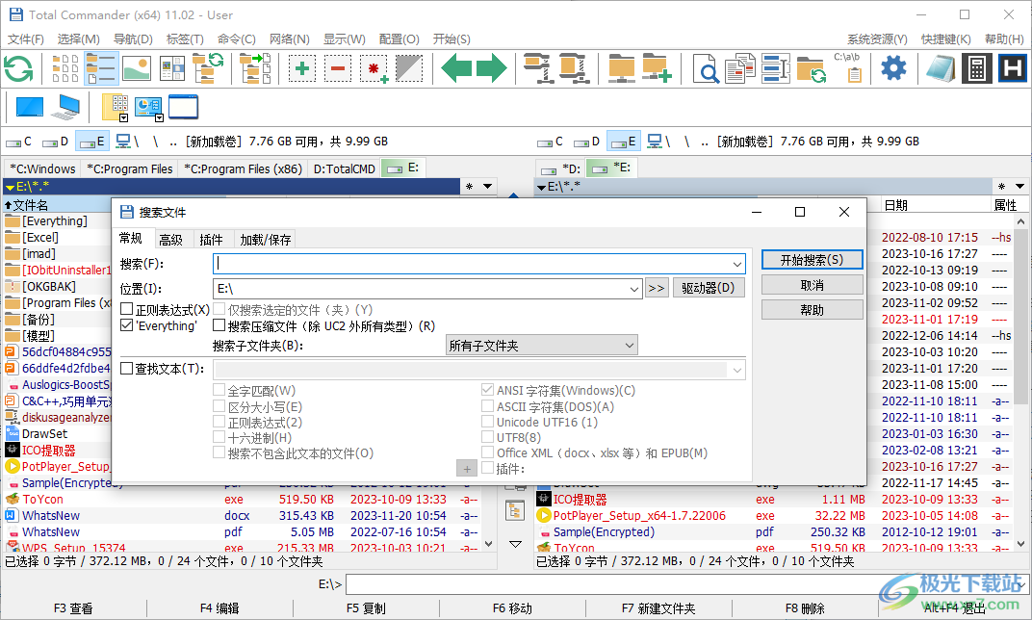Image resolution: width=1032 pixels, height=620 pixels.
Task: Enable searching inside archive files checkbox
Action: 219,325
